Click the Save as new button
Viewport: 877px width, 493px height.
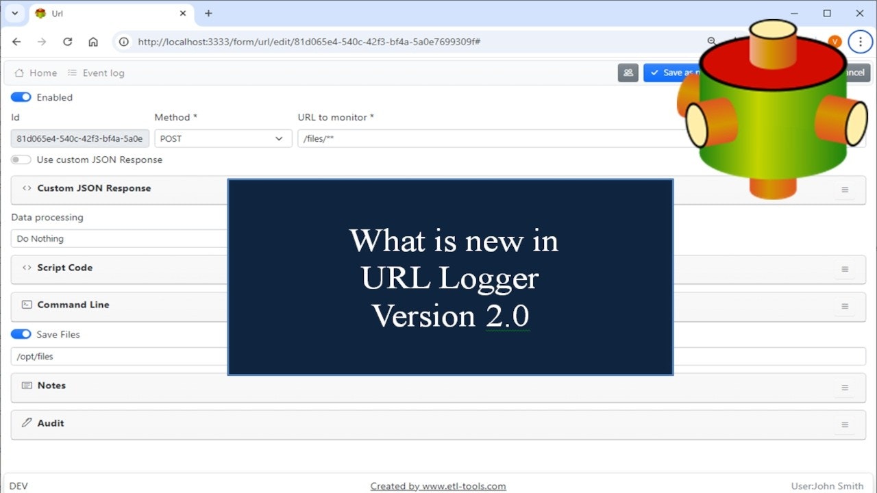tap(674, 73)
